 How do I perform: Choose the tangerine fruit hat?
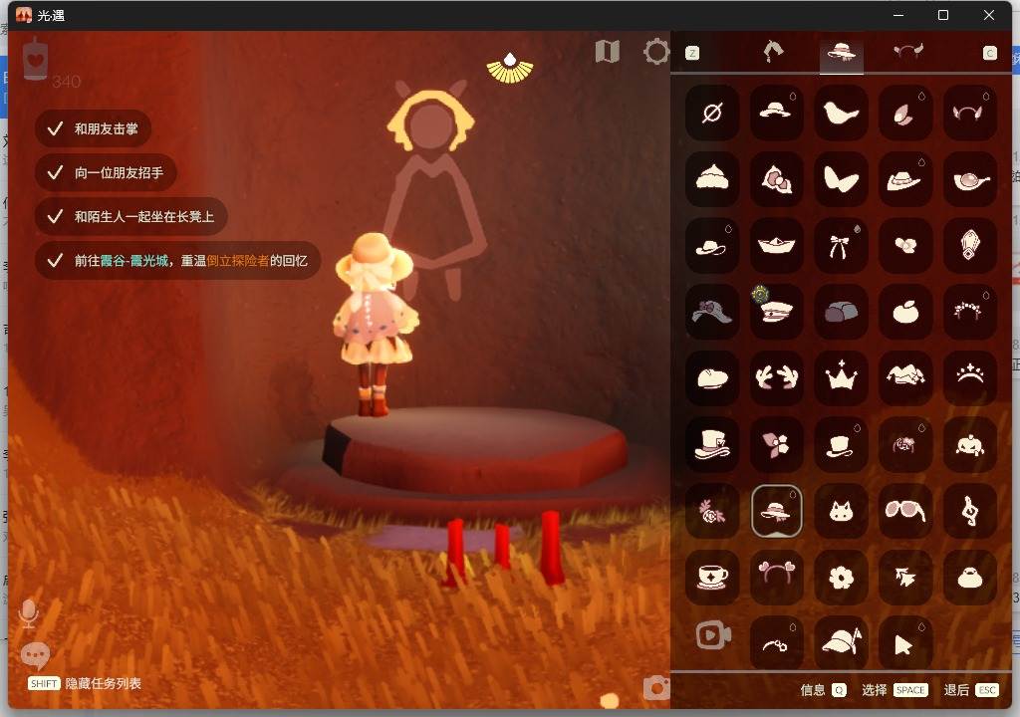click(x=905, y=312)
